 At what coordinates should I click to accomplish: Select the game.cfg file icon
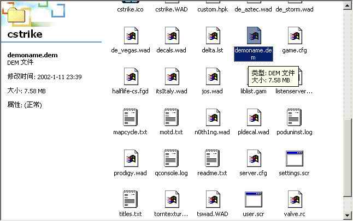[x=295, y=36]
